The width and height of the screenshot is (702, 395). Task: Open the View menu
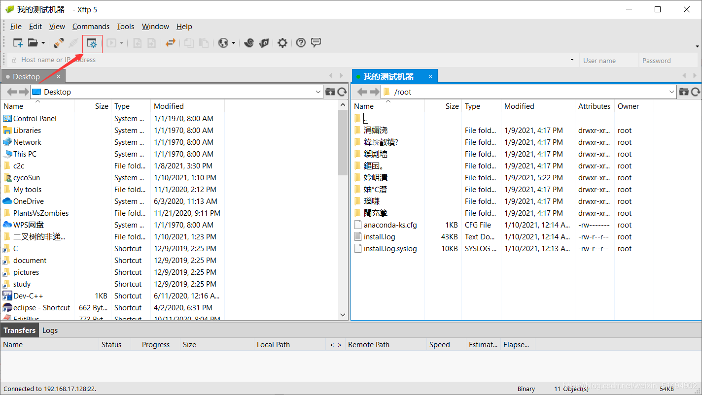click(57, 27)
